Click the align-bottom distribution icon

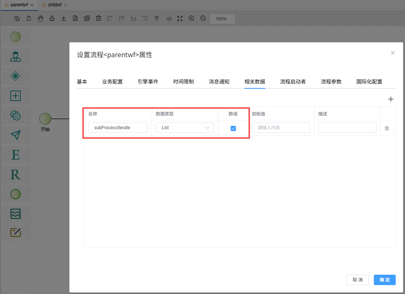(133, 18)
